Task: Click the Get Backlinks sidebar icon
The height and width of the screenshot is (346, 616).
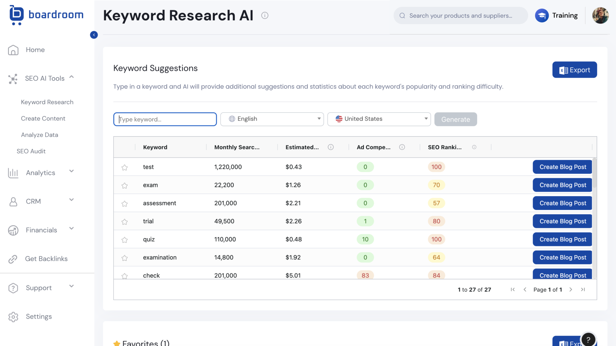Action: coord(13,259)
